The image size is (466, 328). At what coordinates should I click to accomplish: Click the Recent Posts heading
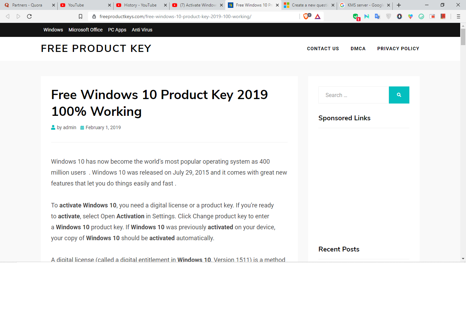339,249
